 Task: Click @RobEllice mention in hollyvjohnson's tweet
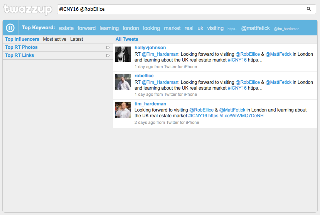point(248,54)
